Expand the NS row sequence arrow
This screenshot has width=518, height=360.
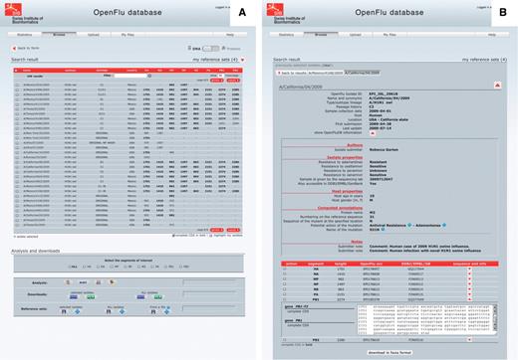pos(469,289)
